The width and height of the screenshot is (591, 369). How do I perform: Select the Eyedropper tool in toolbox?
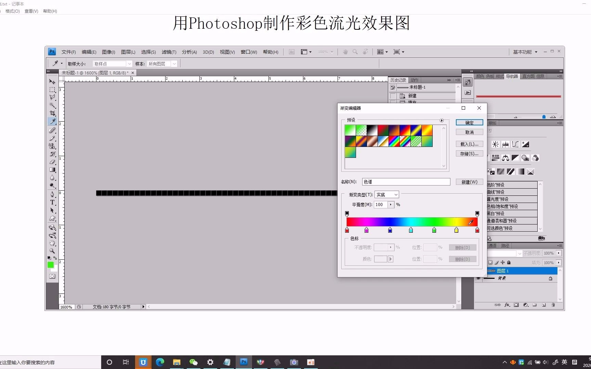52,121
